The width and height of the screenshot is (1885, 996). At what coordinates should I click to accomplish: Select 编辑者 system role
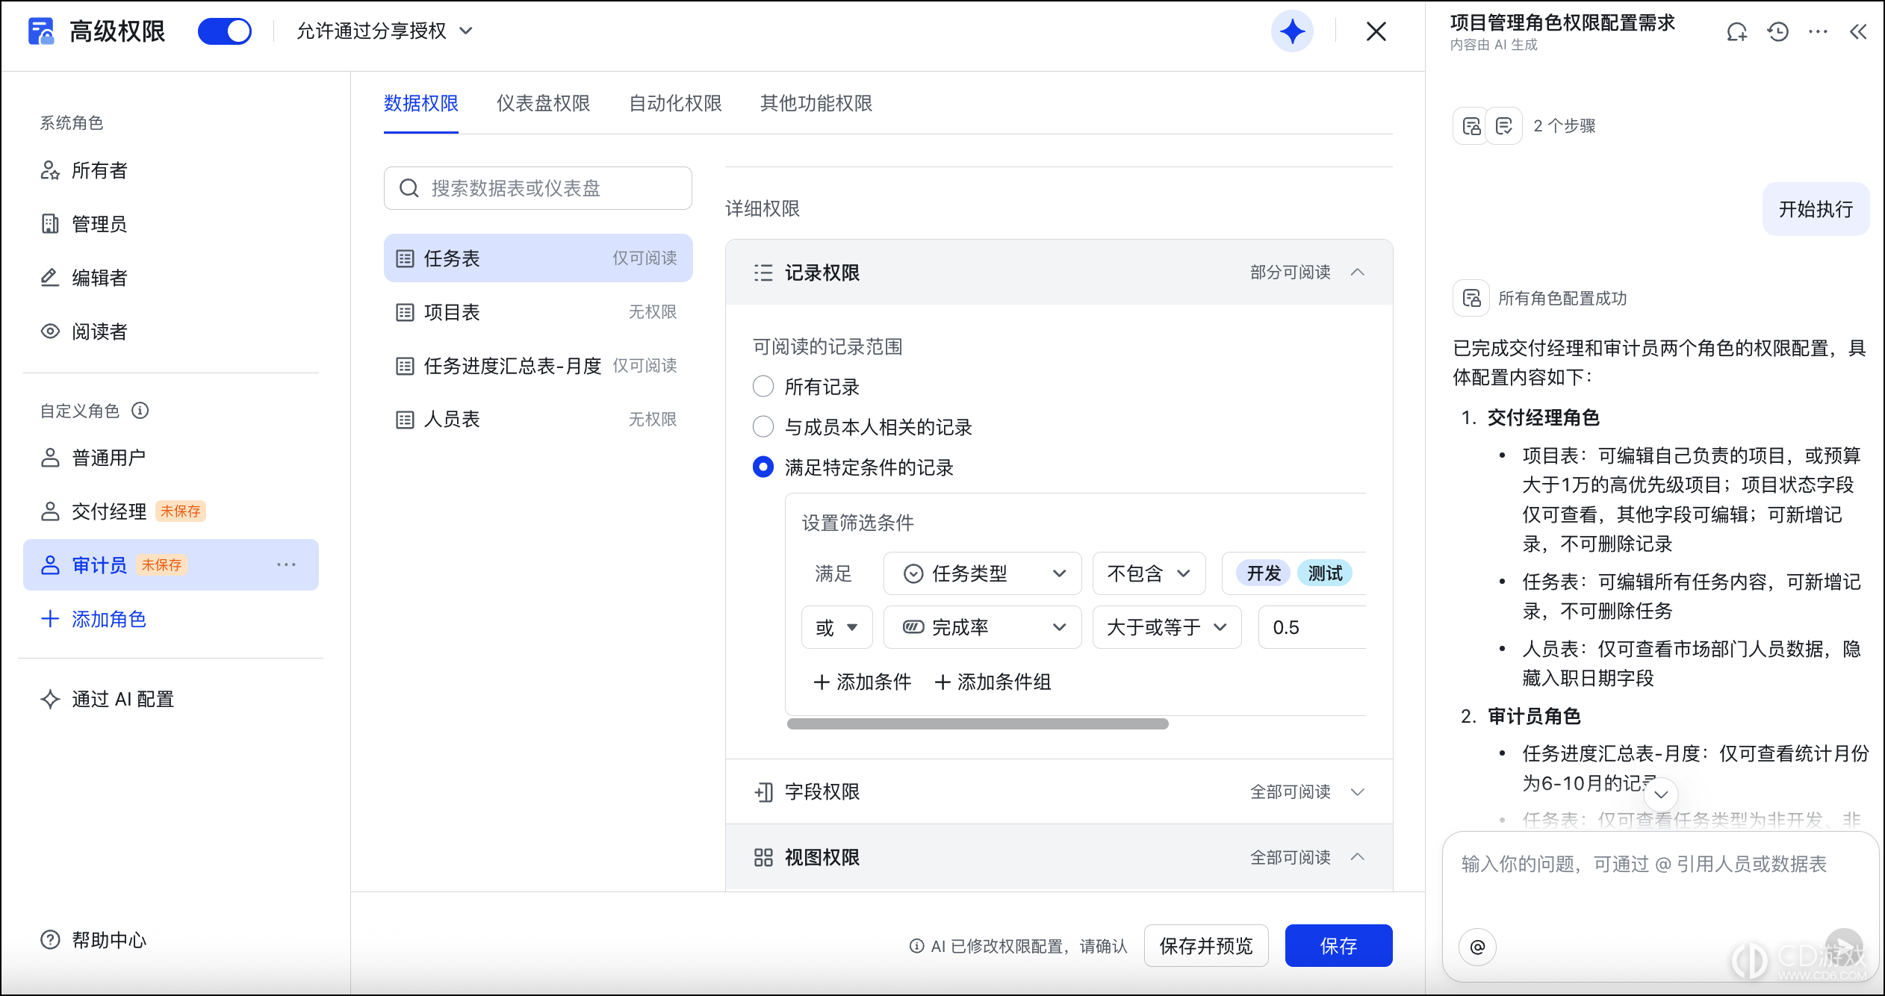pos(171,278)
